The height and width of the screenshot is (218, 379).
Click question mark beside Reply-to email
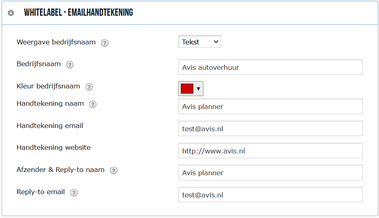74,193
